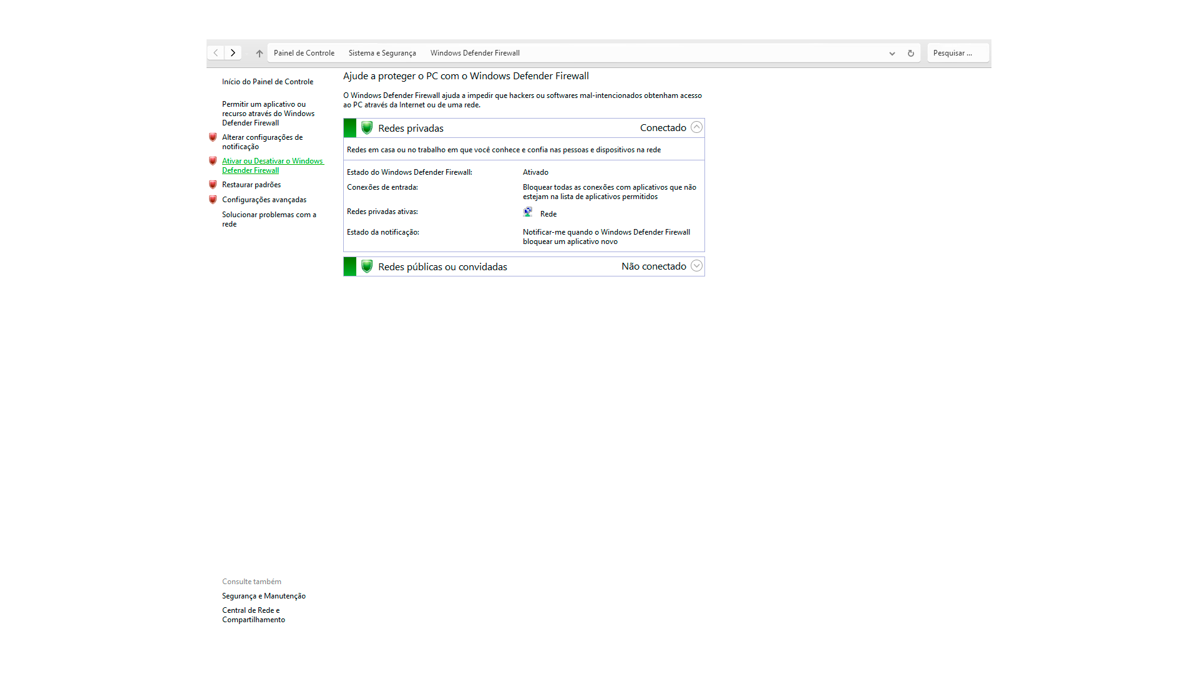Open Painel de Controle breadcrumb
The height and width of the screenshot is (674, 1198).
click(x=304, y=53)
